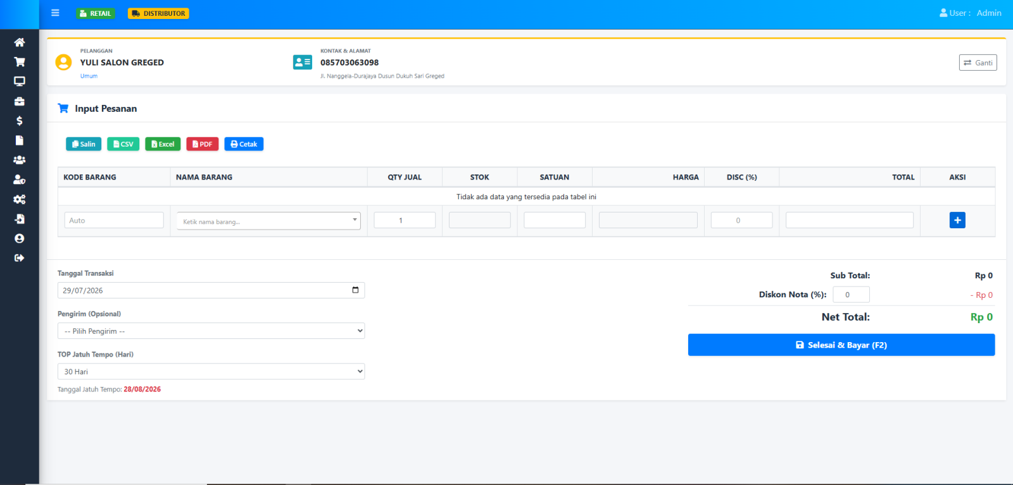Open the home icon in sidebar

point(20,42)
